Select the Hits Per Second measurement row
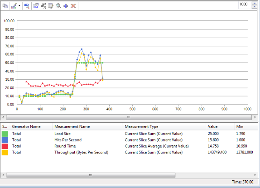Viewport: 260px width, 188px height. (130, 140)
